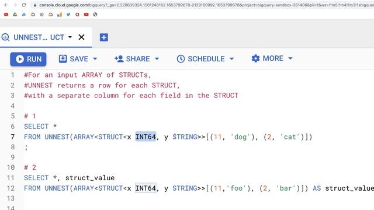Expand the SAVE dropdown arrow
Screen dimensions: 374x210
point(95,58)
